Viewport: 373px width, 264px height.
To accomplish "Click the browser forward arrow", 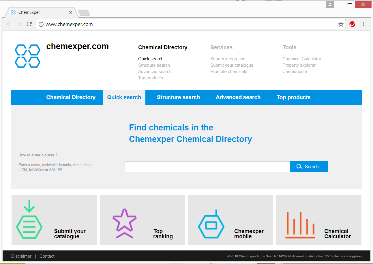I will pyautogui.click(x=19, y=24).
